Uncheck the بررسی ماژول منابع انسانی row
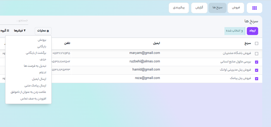Viewport: 271px width, 127px height. point(257,62)
